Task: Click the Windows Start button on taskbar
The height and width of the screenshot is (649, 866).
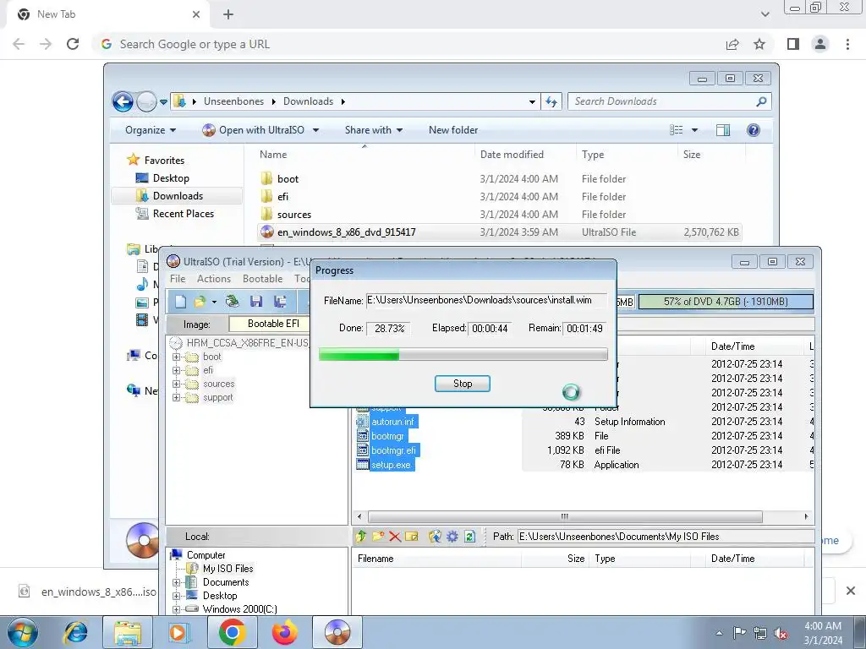Action: [x=23, y=632]
